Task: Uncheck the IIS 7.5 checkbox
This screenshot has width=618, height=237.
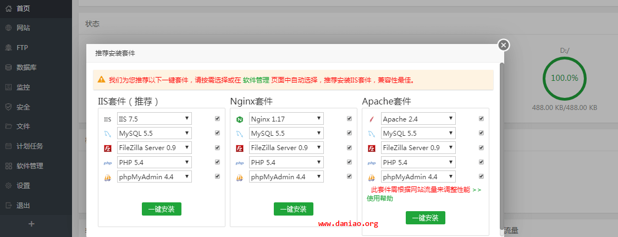Action: click(x=217, y=118)
